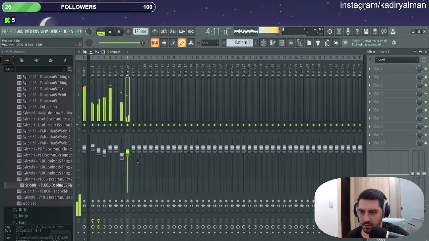Image resolution: width=429 pixels, height=241 pixels.
Task: Open the project picker pages icon
Action: (309, 43)
